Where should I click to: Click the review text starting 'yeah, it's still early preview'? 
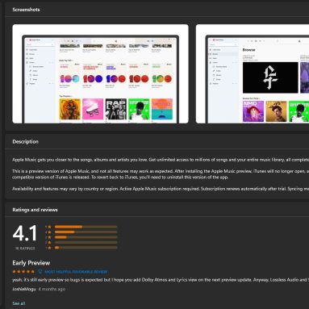point(161,280)
